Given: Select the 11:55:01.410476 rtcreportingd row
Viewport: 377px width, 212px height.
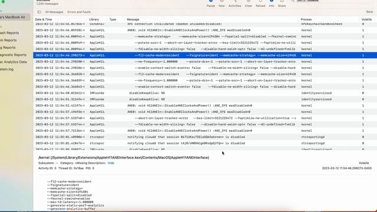Looking at the screenshot, I should 205,143.
